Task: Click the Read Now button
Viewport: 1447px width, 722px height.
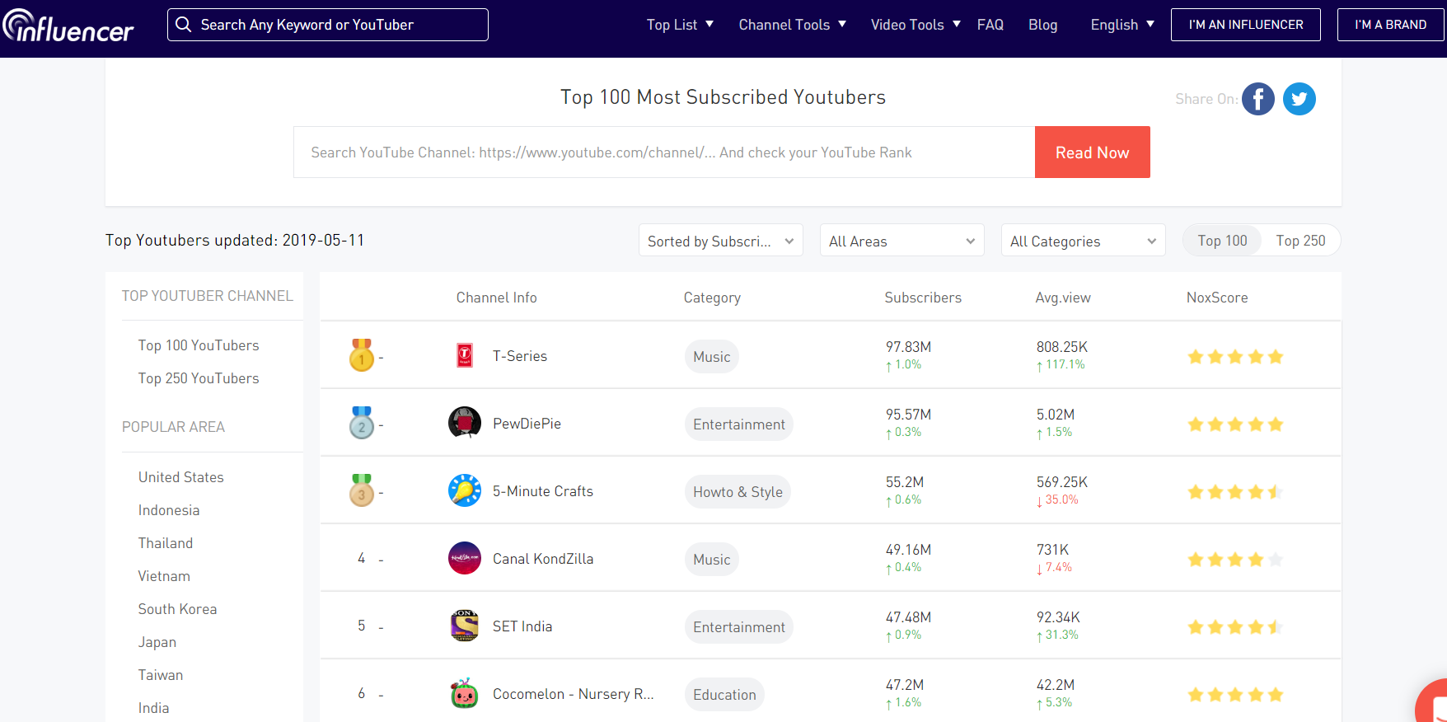Action: [1093, 152]
